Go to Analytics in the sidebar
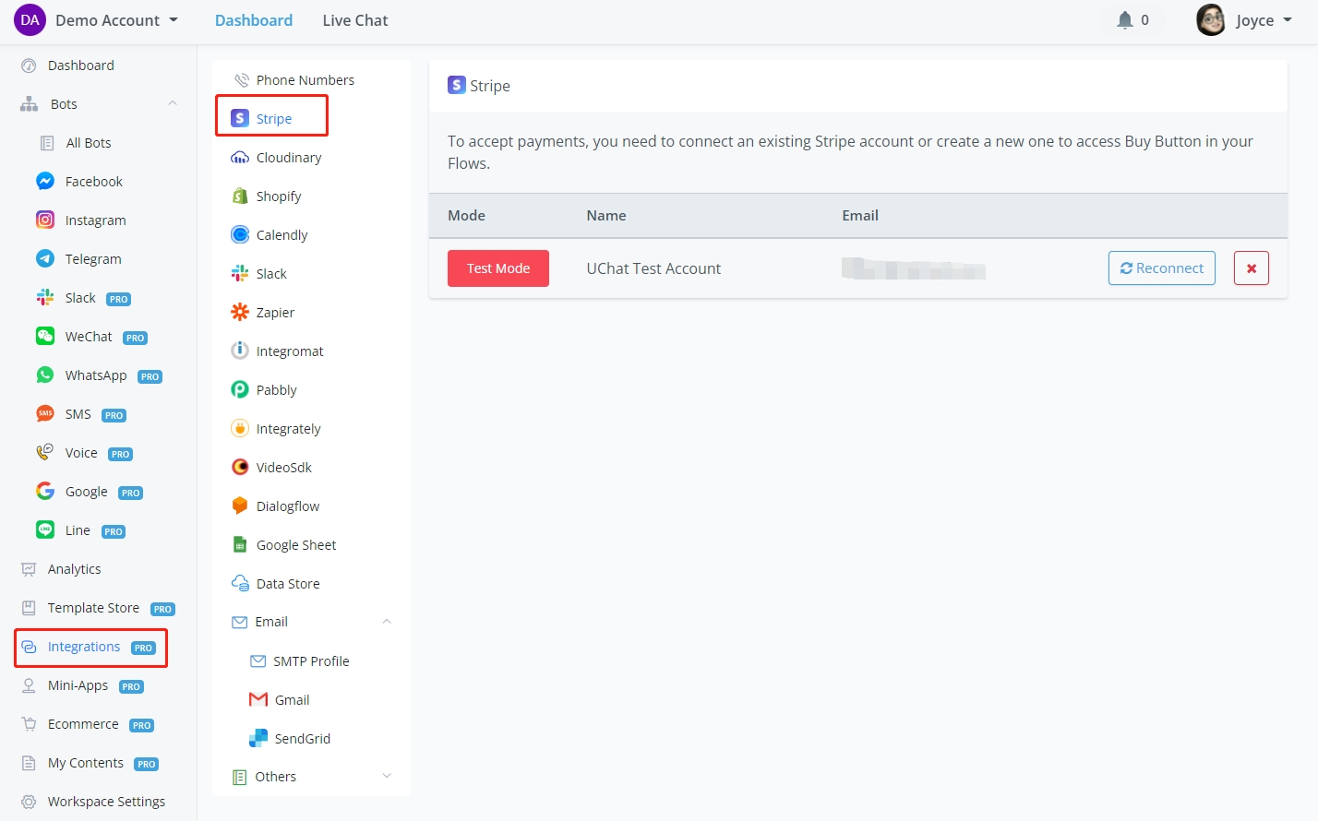This screenshot has width=1318, height=821. click(74, 569)
